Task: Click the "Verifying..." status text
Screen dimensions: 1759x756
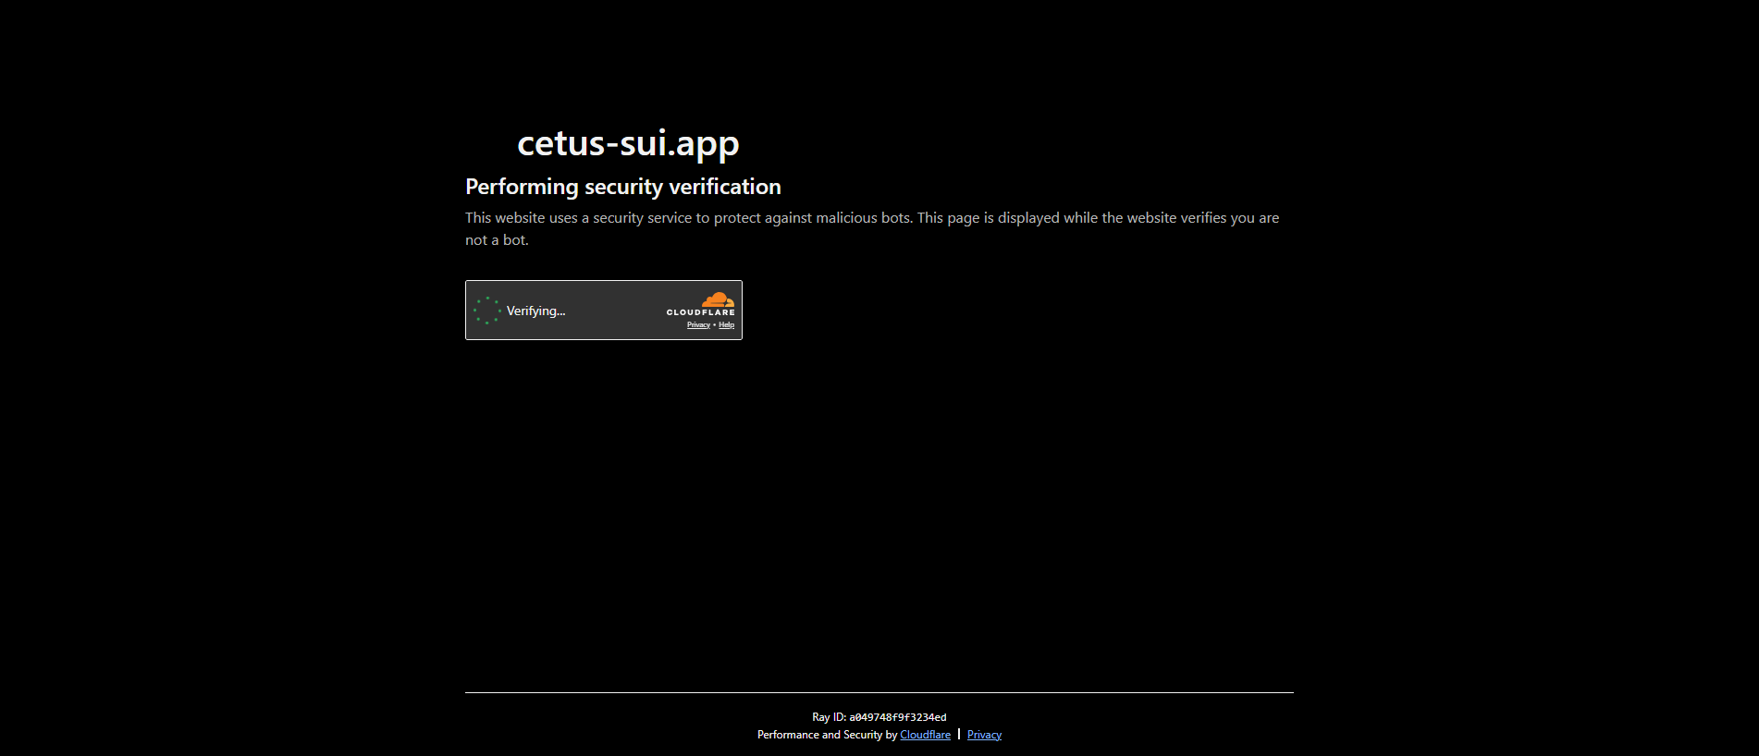Action: point(535,311)
